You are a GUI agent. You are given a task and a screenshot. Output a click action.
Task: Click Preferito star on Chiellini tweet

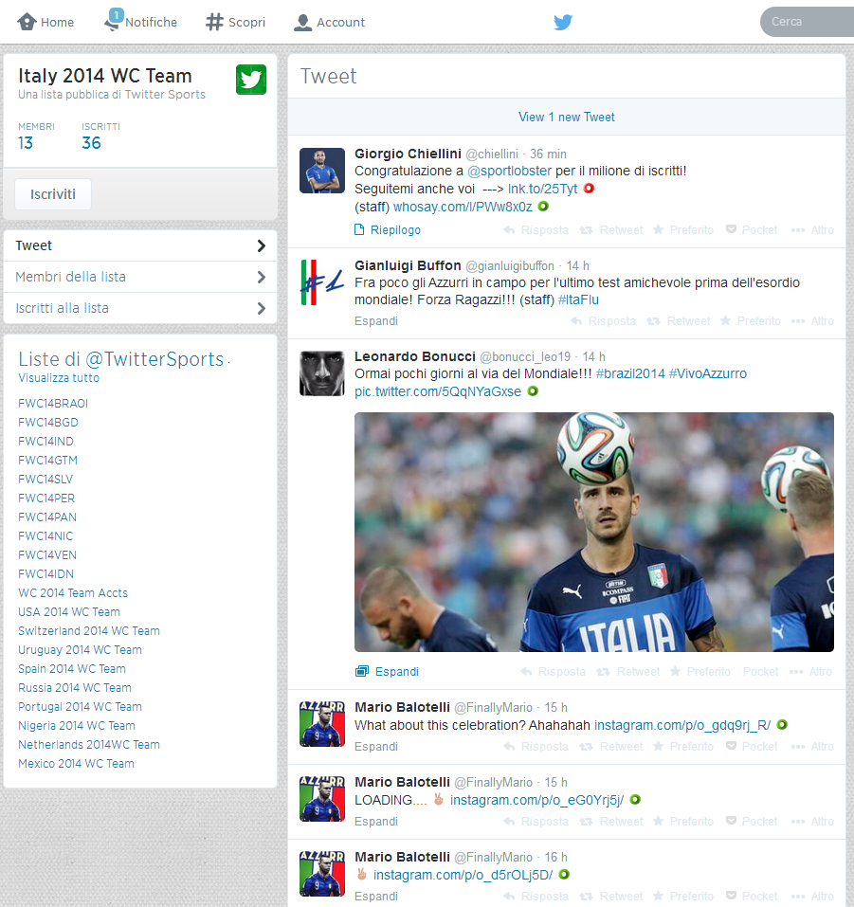click(659, 229)
